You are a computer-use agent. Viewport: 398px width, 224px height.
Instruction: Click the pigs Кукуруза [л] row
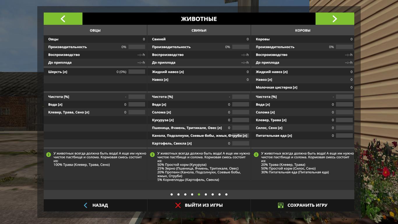click(199, 120)
